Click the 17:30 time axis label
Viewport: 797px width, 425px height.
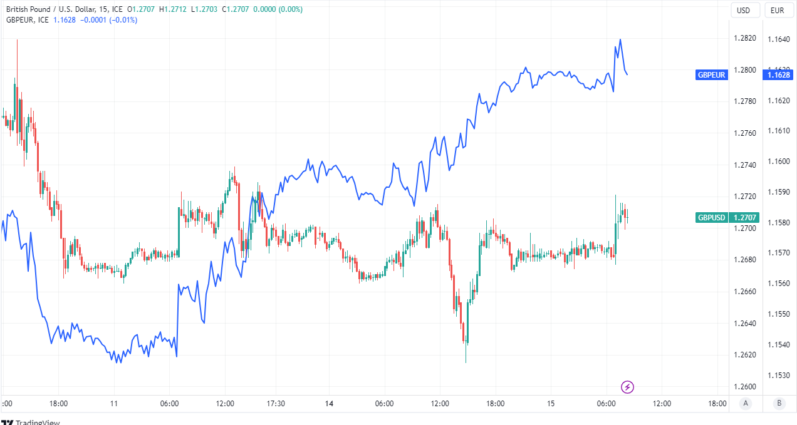(276, 404)
